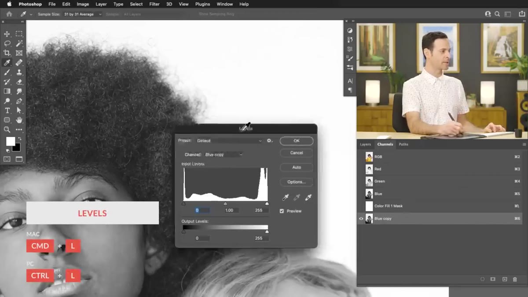
Task: Show visibility of Color Fill 1 Mask
Action: 361,206
